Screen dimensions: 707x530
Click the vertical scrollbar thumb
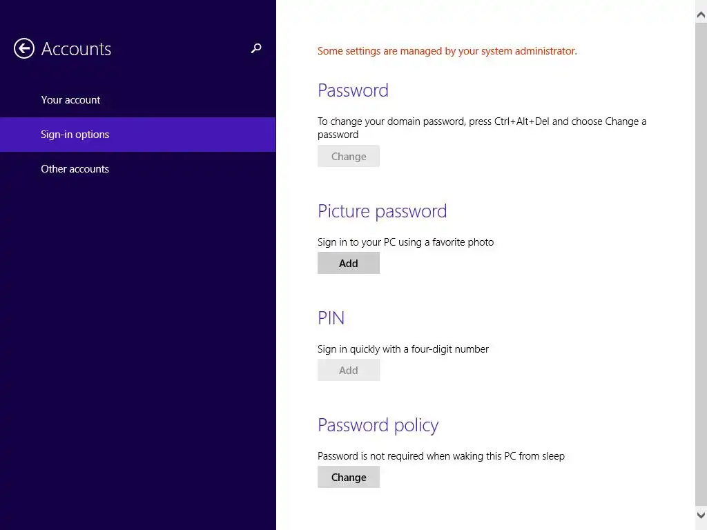(x=701, y=262)
